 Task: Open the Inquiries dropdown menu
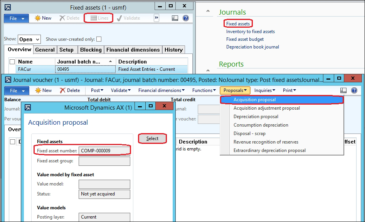[265, 90]
